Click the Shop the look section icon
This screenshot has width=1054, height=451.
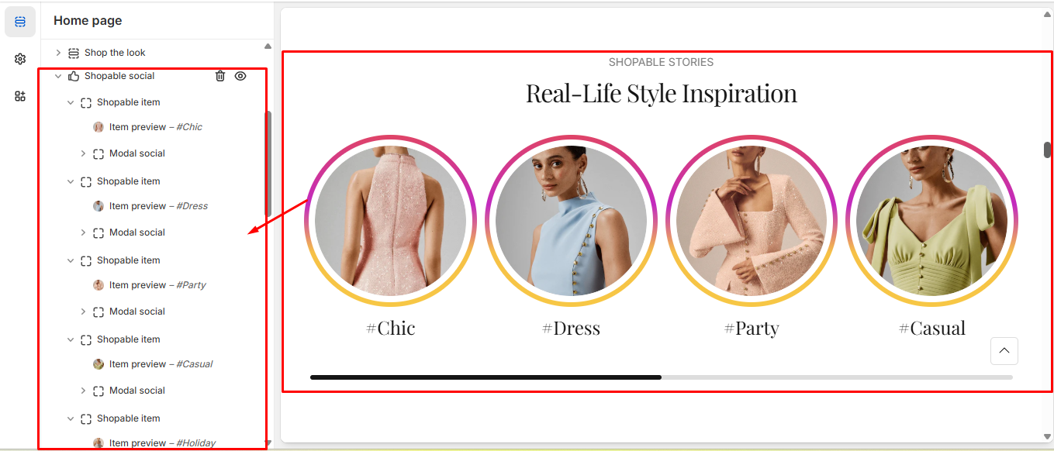tap(74, 53)
